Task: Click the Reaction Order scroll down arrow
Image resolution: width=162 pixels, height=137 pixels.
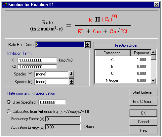Action: (153, 81)
